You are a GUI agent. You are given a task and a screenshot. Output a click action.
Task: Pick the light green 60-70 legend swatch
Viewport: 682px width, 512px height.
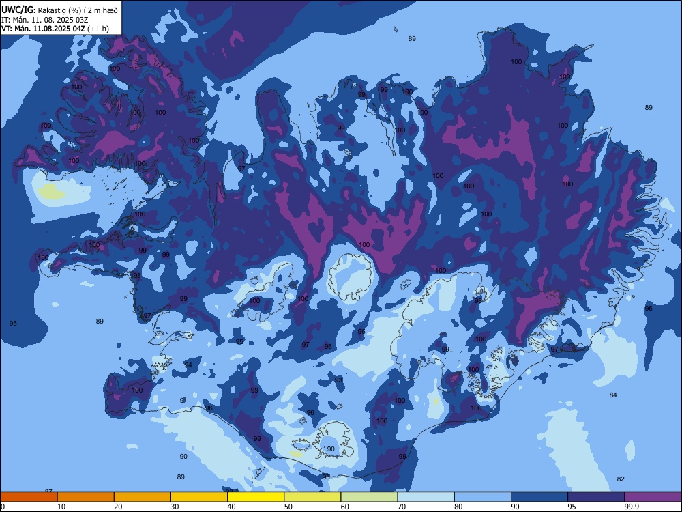click(x=369, y=497)
